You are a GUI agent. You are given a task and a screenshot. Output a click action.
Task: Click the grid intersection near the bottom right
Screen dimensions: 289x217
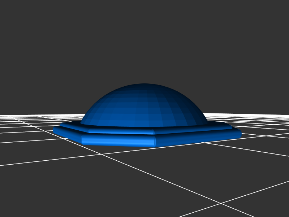tap(221, 203)
